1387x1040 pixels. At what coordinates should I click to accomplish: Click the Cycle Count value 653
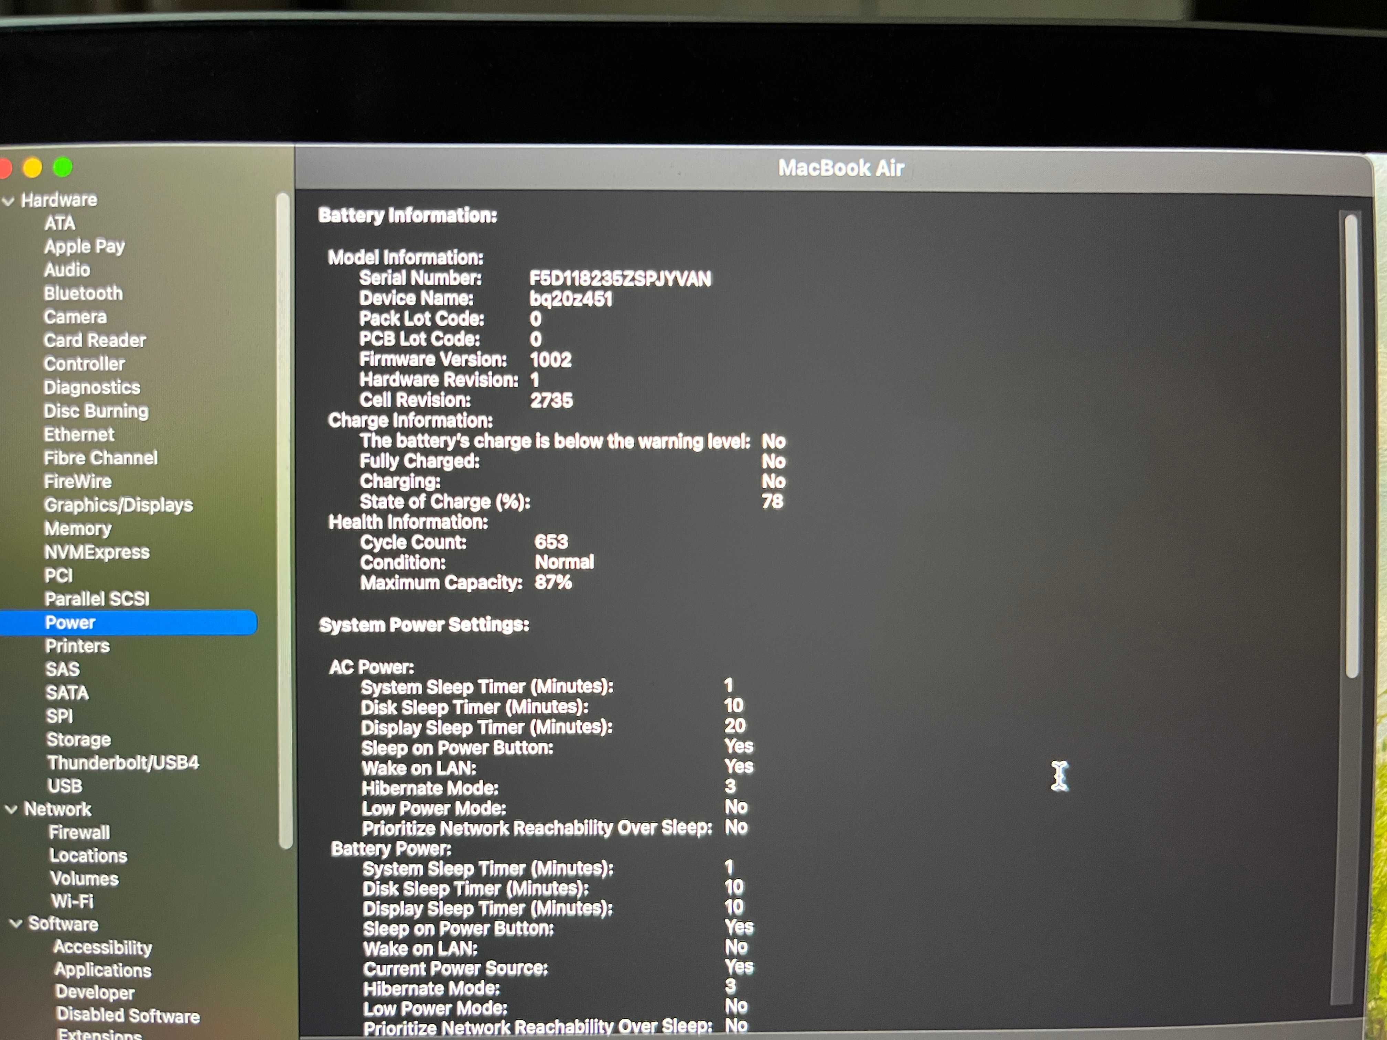tap(551, 542)
